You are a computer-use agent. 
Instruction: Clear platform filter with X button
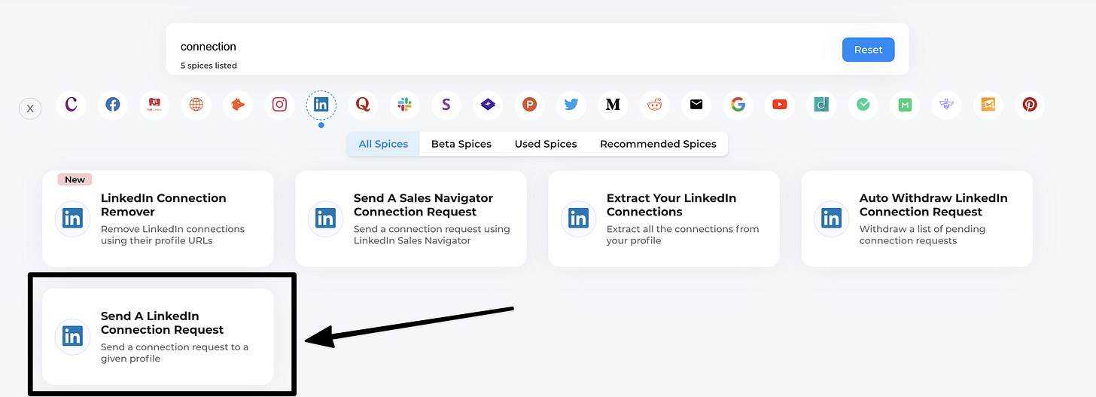tap(30, 108)
